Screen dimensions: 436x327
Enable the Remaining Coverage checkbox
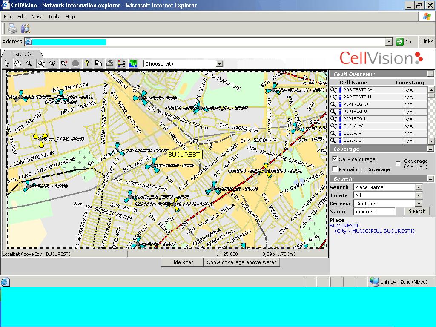(335, 169)
